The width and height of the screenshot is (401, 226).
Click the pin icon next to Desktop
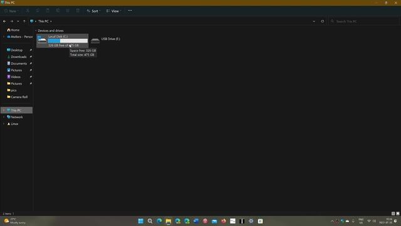(31, 50)
